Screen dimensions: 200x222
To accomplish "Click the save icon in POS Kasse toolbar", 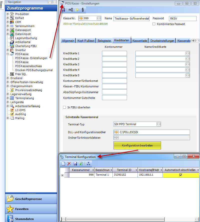I will pyautogui.click(x=63, y=10).
